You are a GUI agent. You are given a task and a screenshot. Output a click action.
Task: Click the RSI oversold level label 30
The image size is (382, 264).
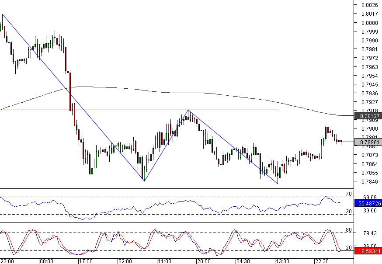(349, 212)
